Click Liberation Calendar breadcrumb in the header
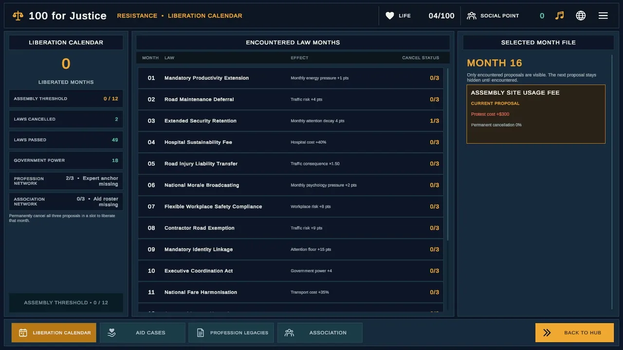The height and width of the screenshot is (350, 623). click(x=205, y=16)
